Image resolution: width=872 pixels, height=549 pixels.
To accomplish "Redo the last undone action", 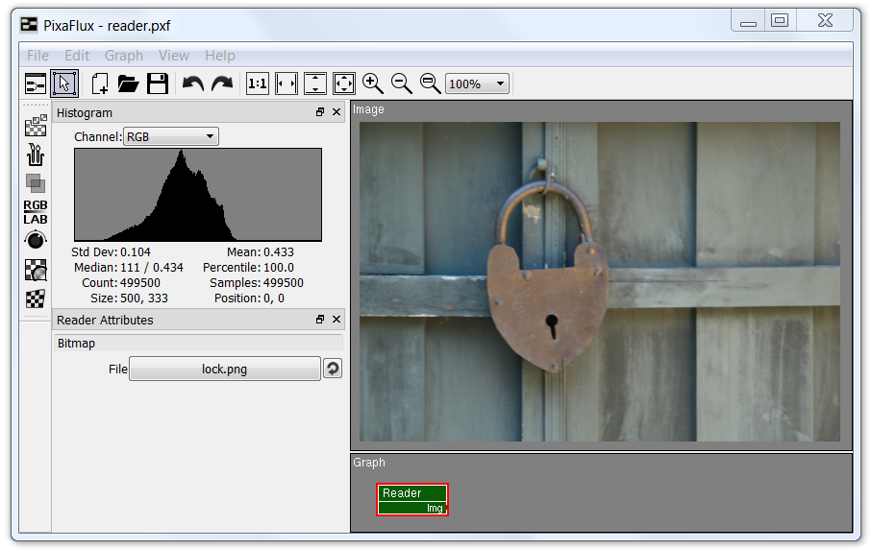I will coord(222,84).
